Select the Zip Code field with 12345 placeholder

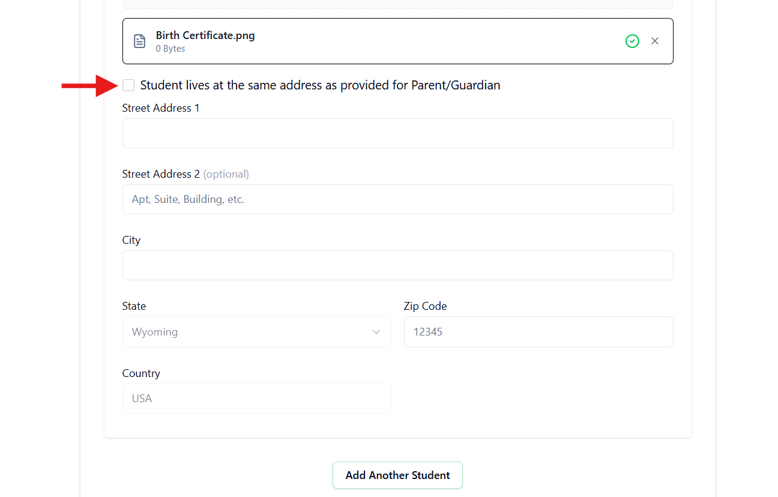(x=538, y=332)
